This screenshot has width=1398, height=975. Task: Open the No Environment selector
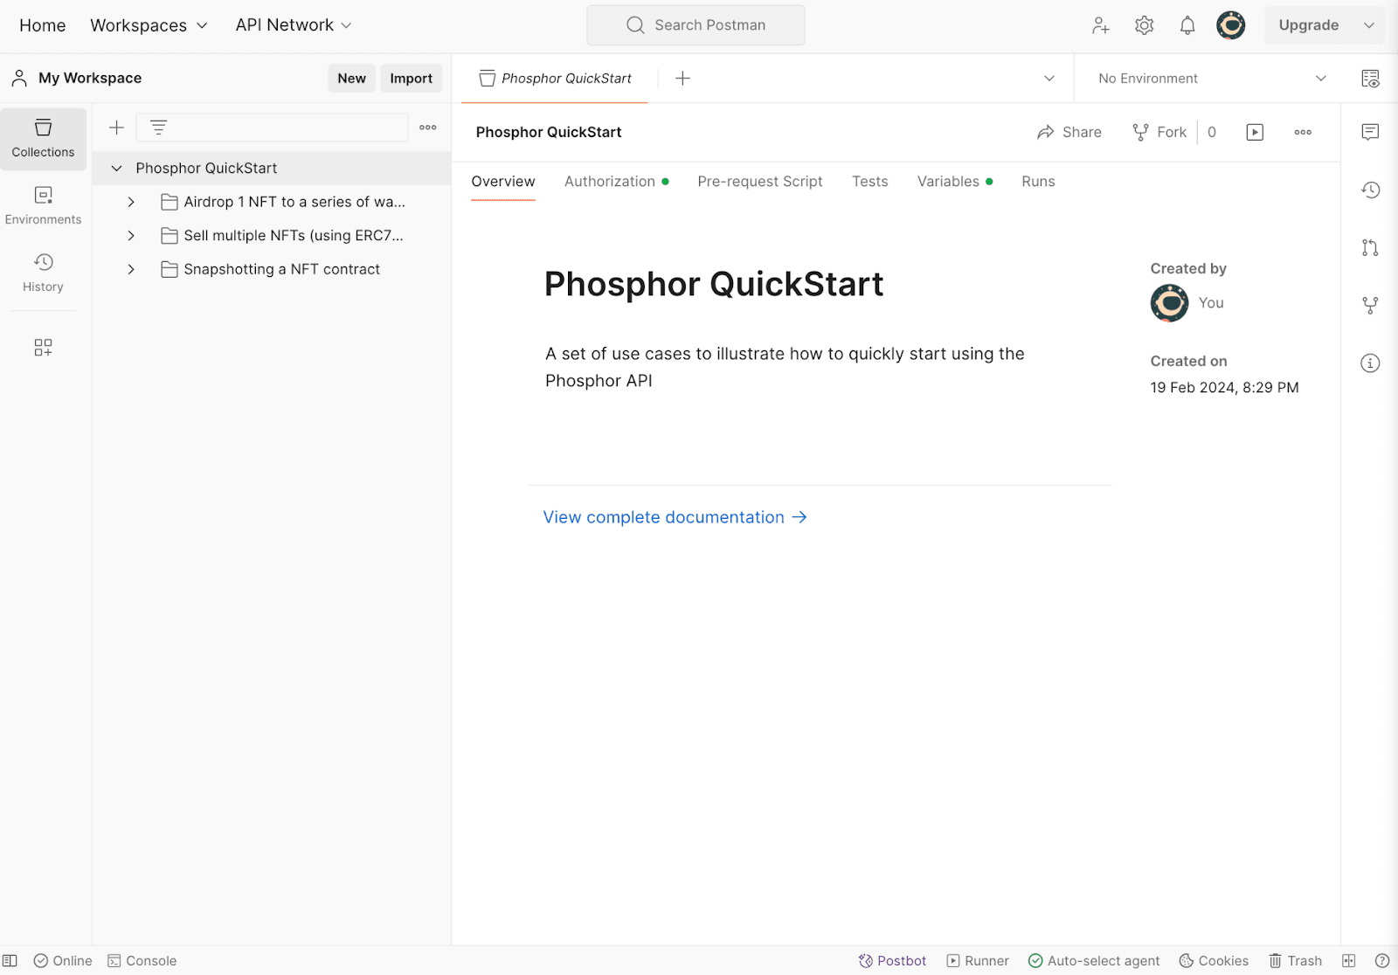[x=1212, y=79]
